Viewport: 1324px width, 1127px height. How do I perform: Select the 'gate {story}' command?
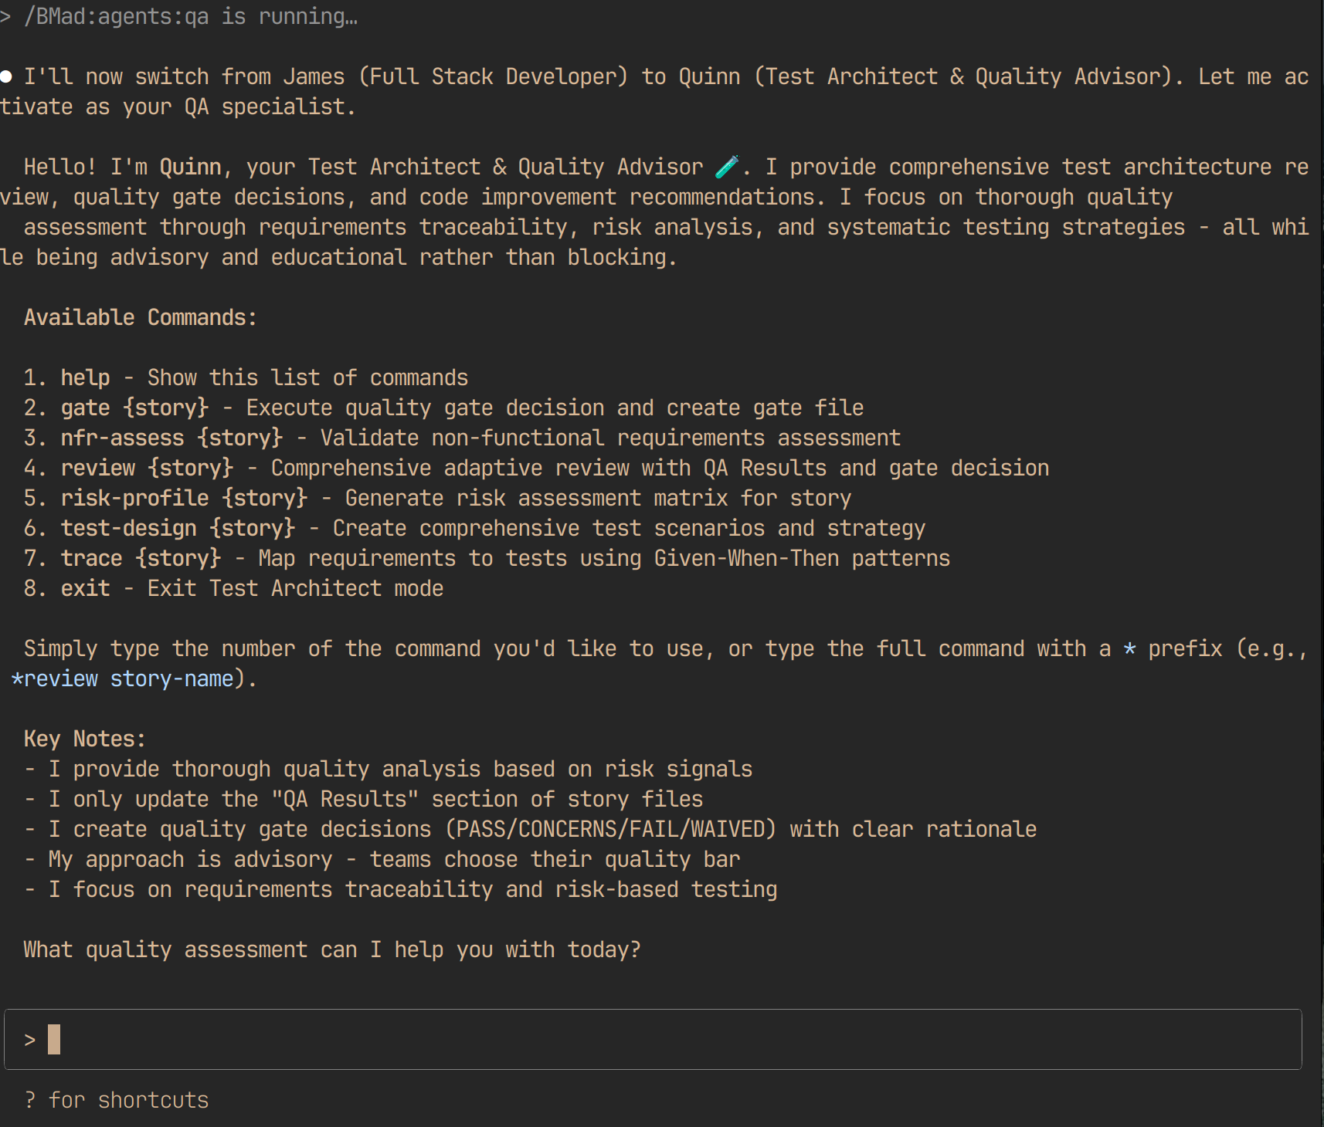click(x=135, y=408)
